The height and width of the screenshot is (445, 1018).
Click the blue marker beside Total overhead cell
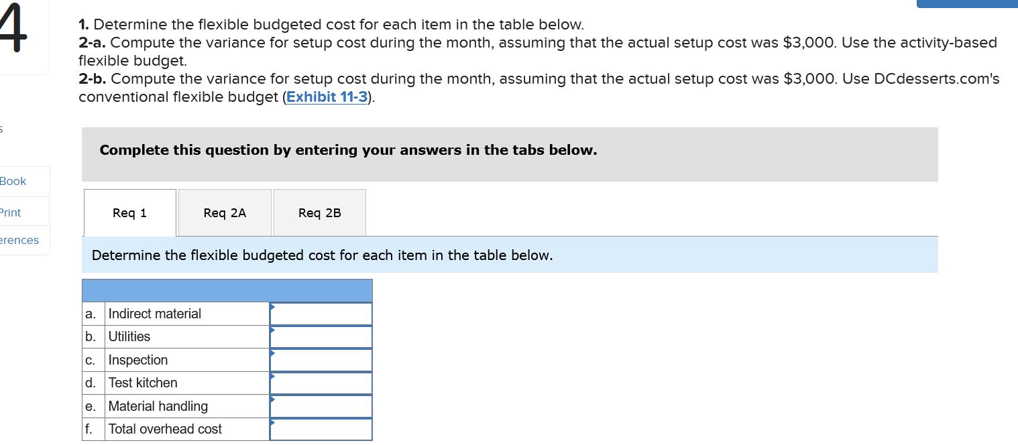[272, 423]
